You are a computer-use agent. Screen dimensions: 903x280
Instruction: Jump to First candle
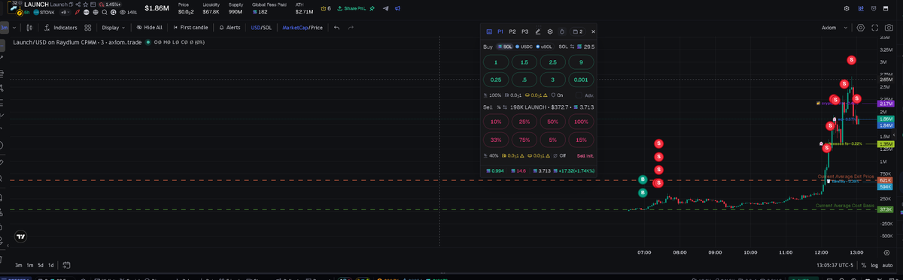(x=190, y=27)
